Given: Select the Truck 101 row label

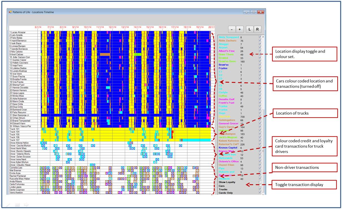Looking at the screenshot, I should click(14, 129).
